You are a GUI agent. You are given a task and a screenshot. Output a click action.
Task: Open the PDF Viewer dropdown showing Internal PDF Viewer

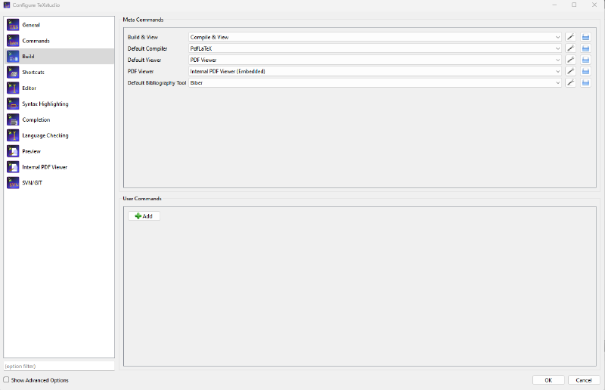[x=374, y=71]
